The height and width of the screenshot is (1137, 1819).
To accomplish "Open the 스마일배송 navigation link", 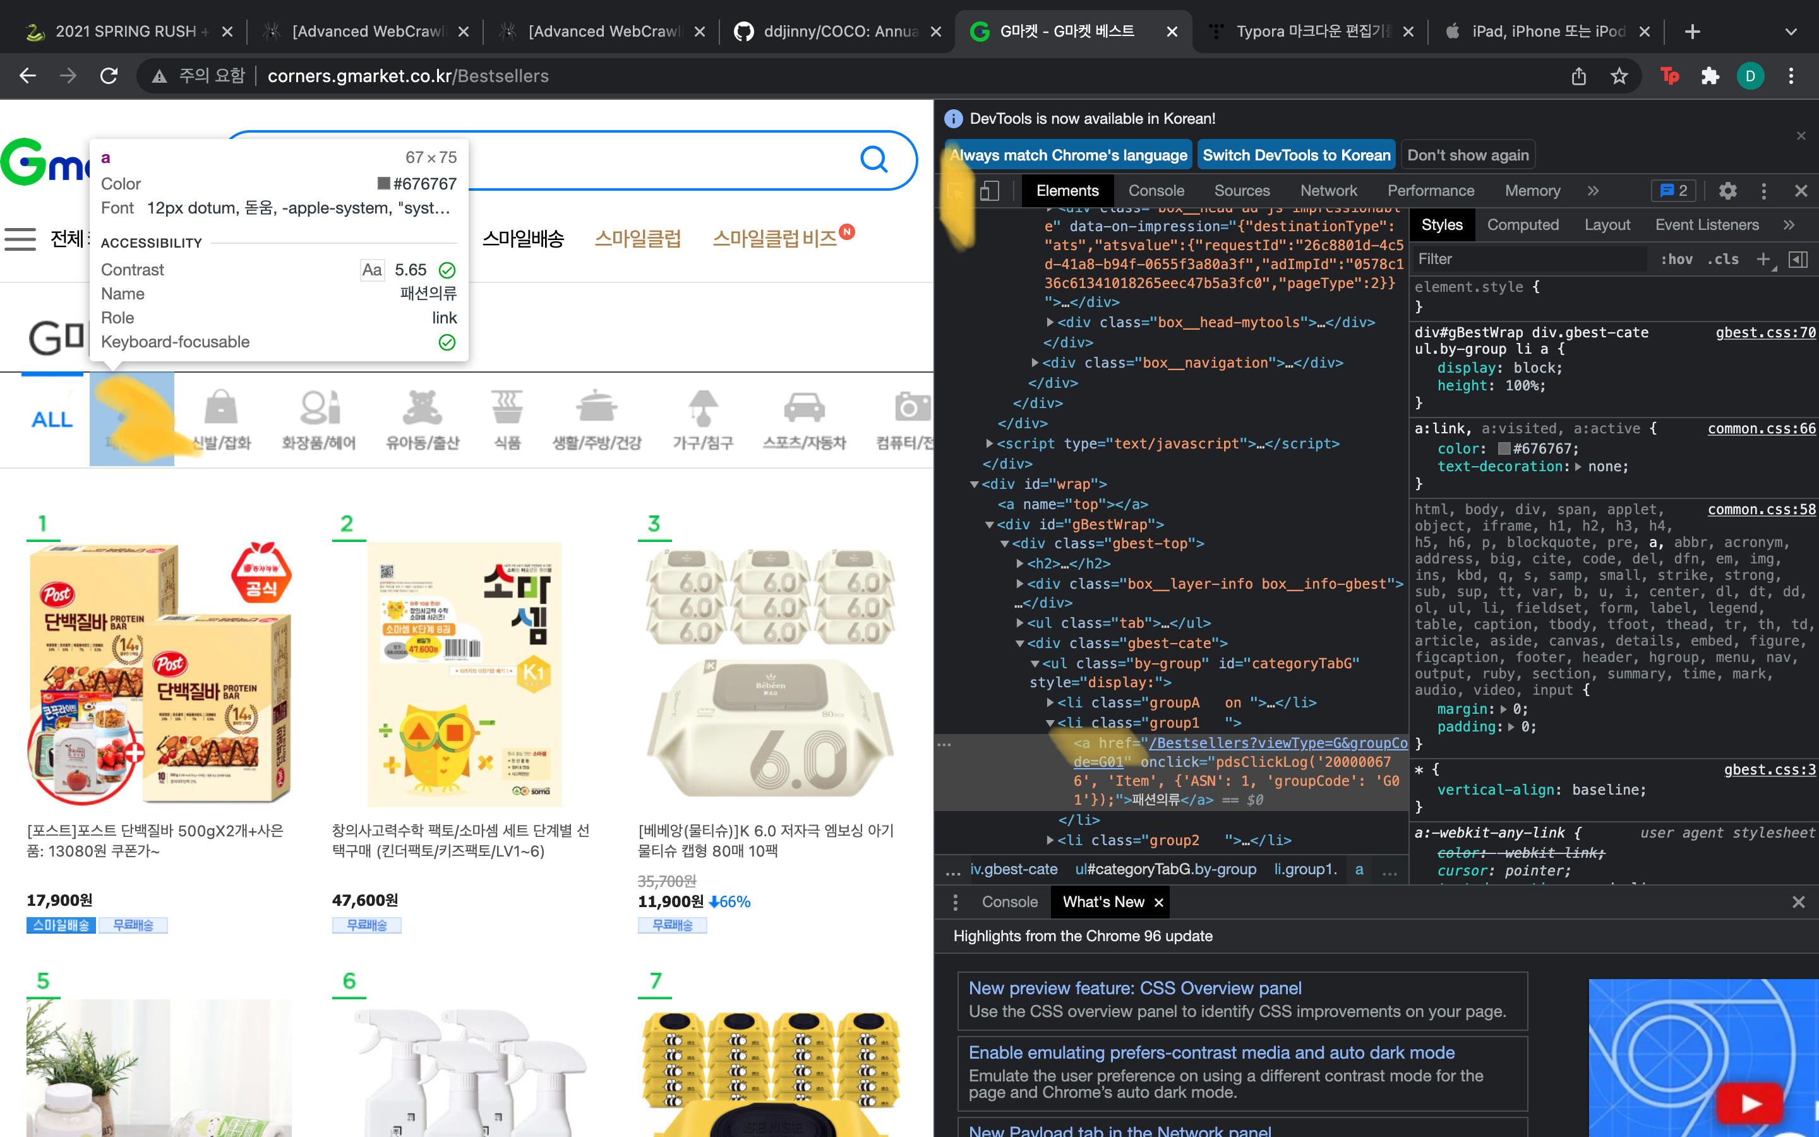I will point(523,239).
